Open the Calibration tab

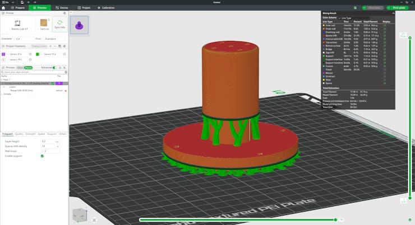[x=106, y=8]
